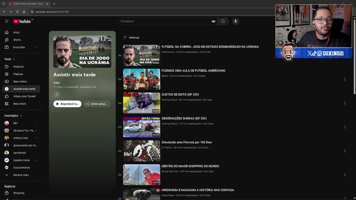This screenshot has height=200, width=356.
Task: Click drag handle of Sustos de Moto row
Action: coord(120,103)
